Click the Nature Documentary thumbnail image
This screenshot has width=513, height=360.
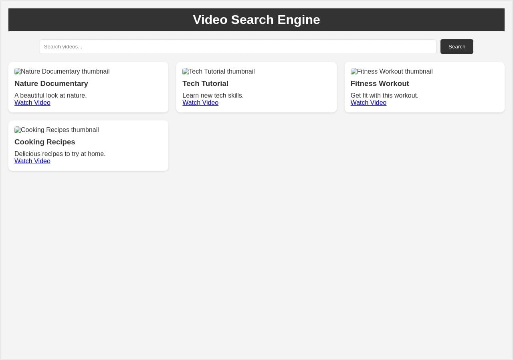[x=62, y=72]
